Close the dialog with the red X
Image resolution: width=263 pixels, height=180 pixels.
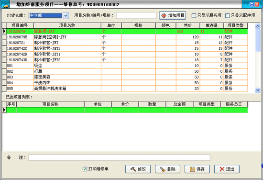coord(257,4)
